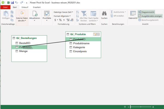
Task: Increase decimal places icon
Action: click(x=68, y=20)
